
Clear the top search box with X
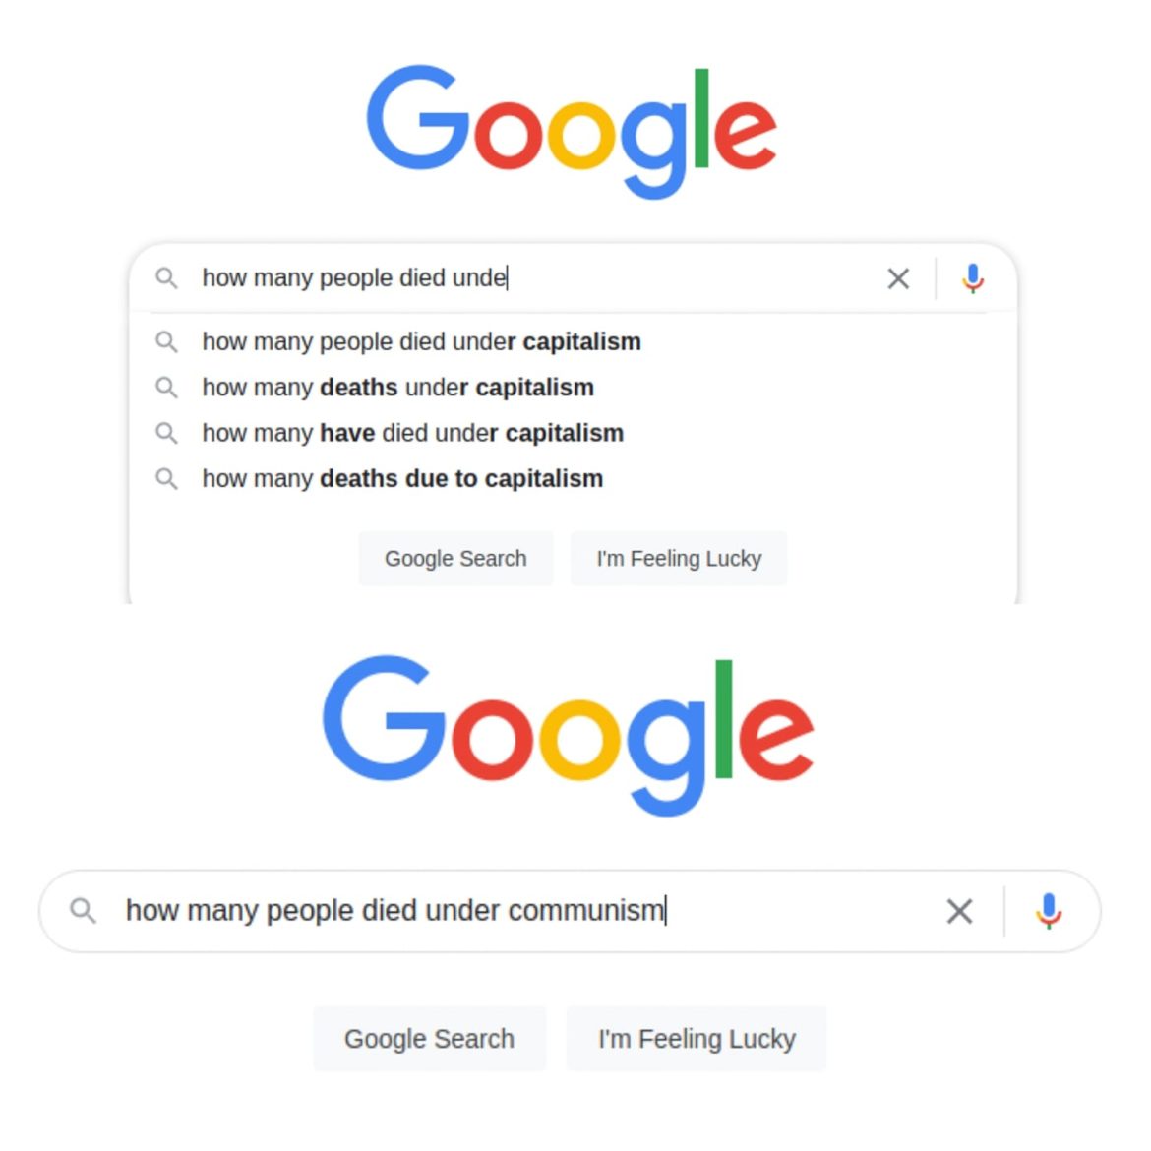tap(898, 278)
